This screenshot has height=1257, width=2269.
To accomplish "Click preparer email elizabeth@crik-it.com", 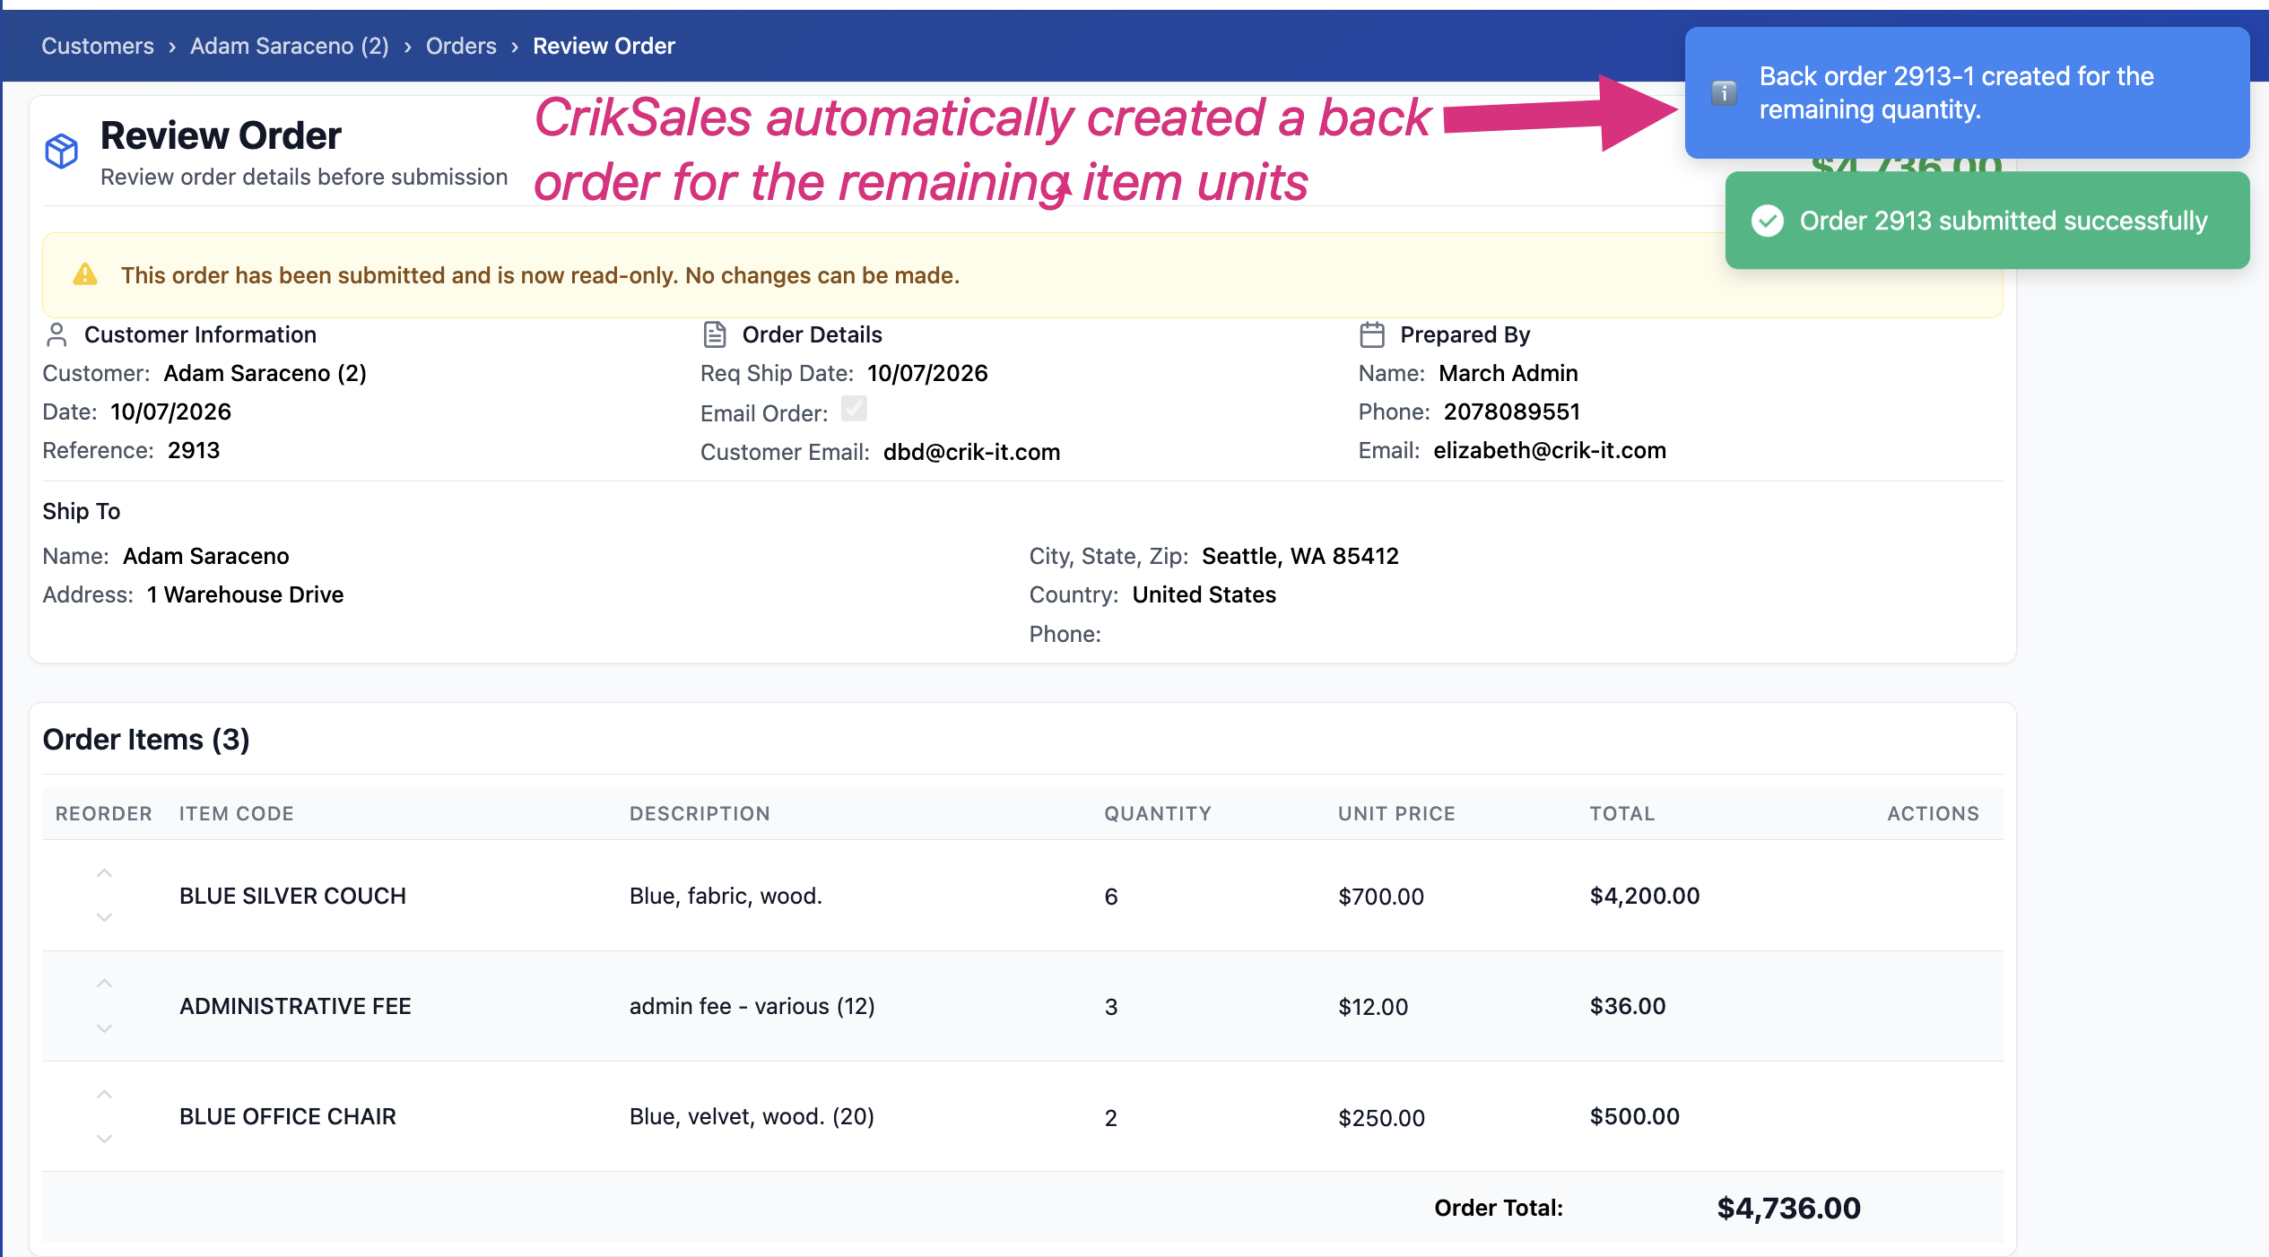I will (1550, 450).
